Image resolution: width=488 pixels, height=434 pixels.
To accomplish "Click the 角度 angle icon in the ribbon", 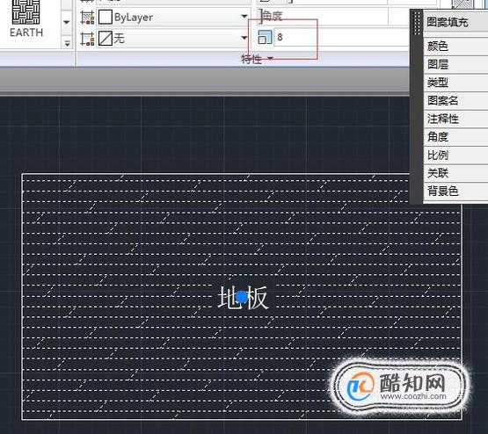I will coord(261,16).
